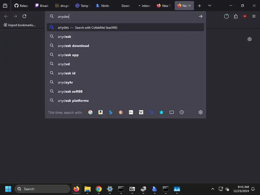This screenshot has height=195, width=260.
Task: Search this time with DuckDuckGo
Action: 121,112
